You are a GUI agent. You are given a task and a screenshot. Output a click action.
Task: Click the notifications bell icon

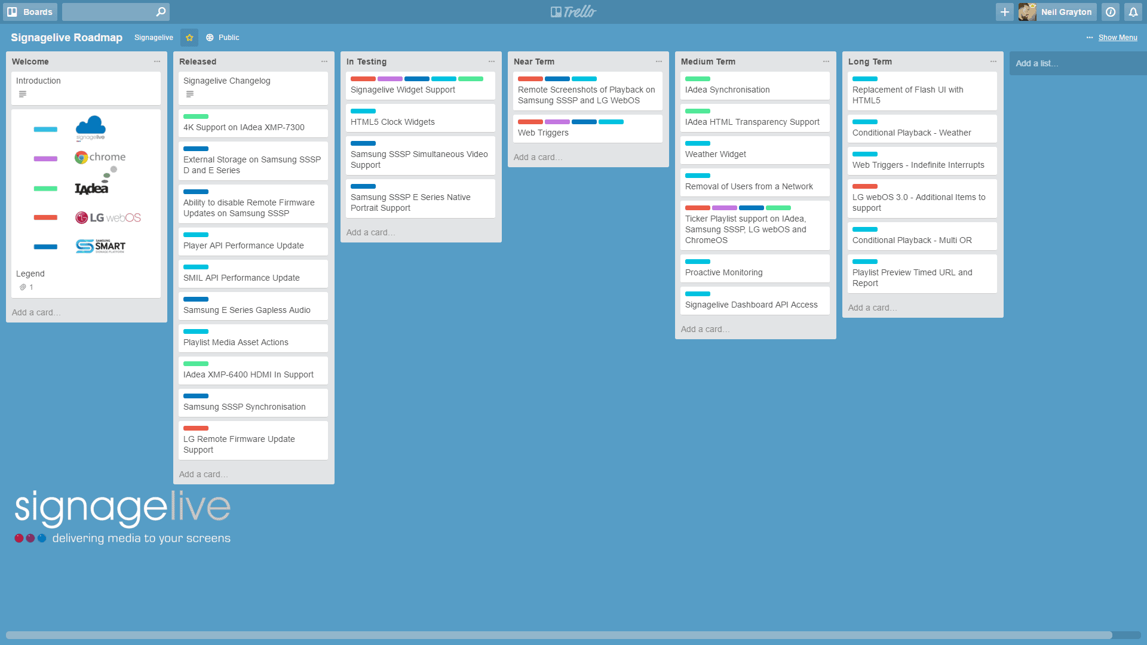[1133, 11]
